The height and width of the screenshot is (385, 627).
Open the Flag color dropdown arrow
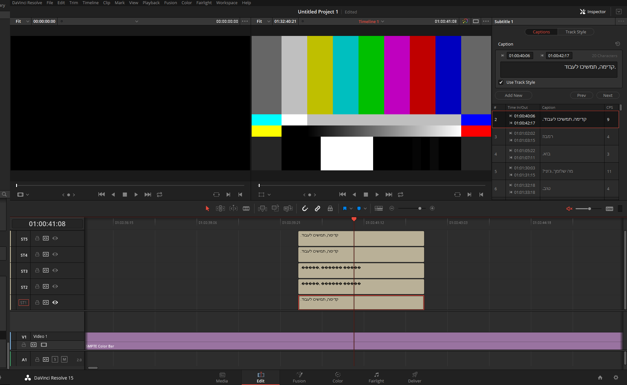tap(351, 209)
